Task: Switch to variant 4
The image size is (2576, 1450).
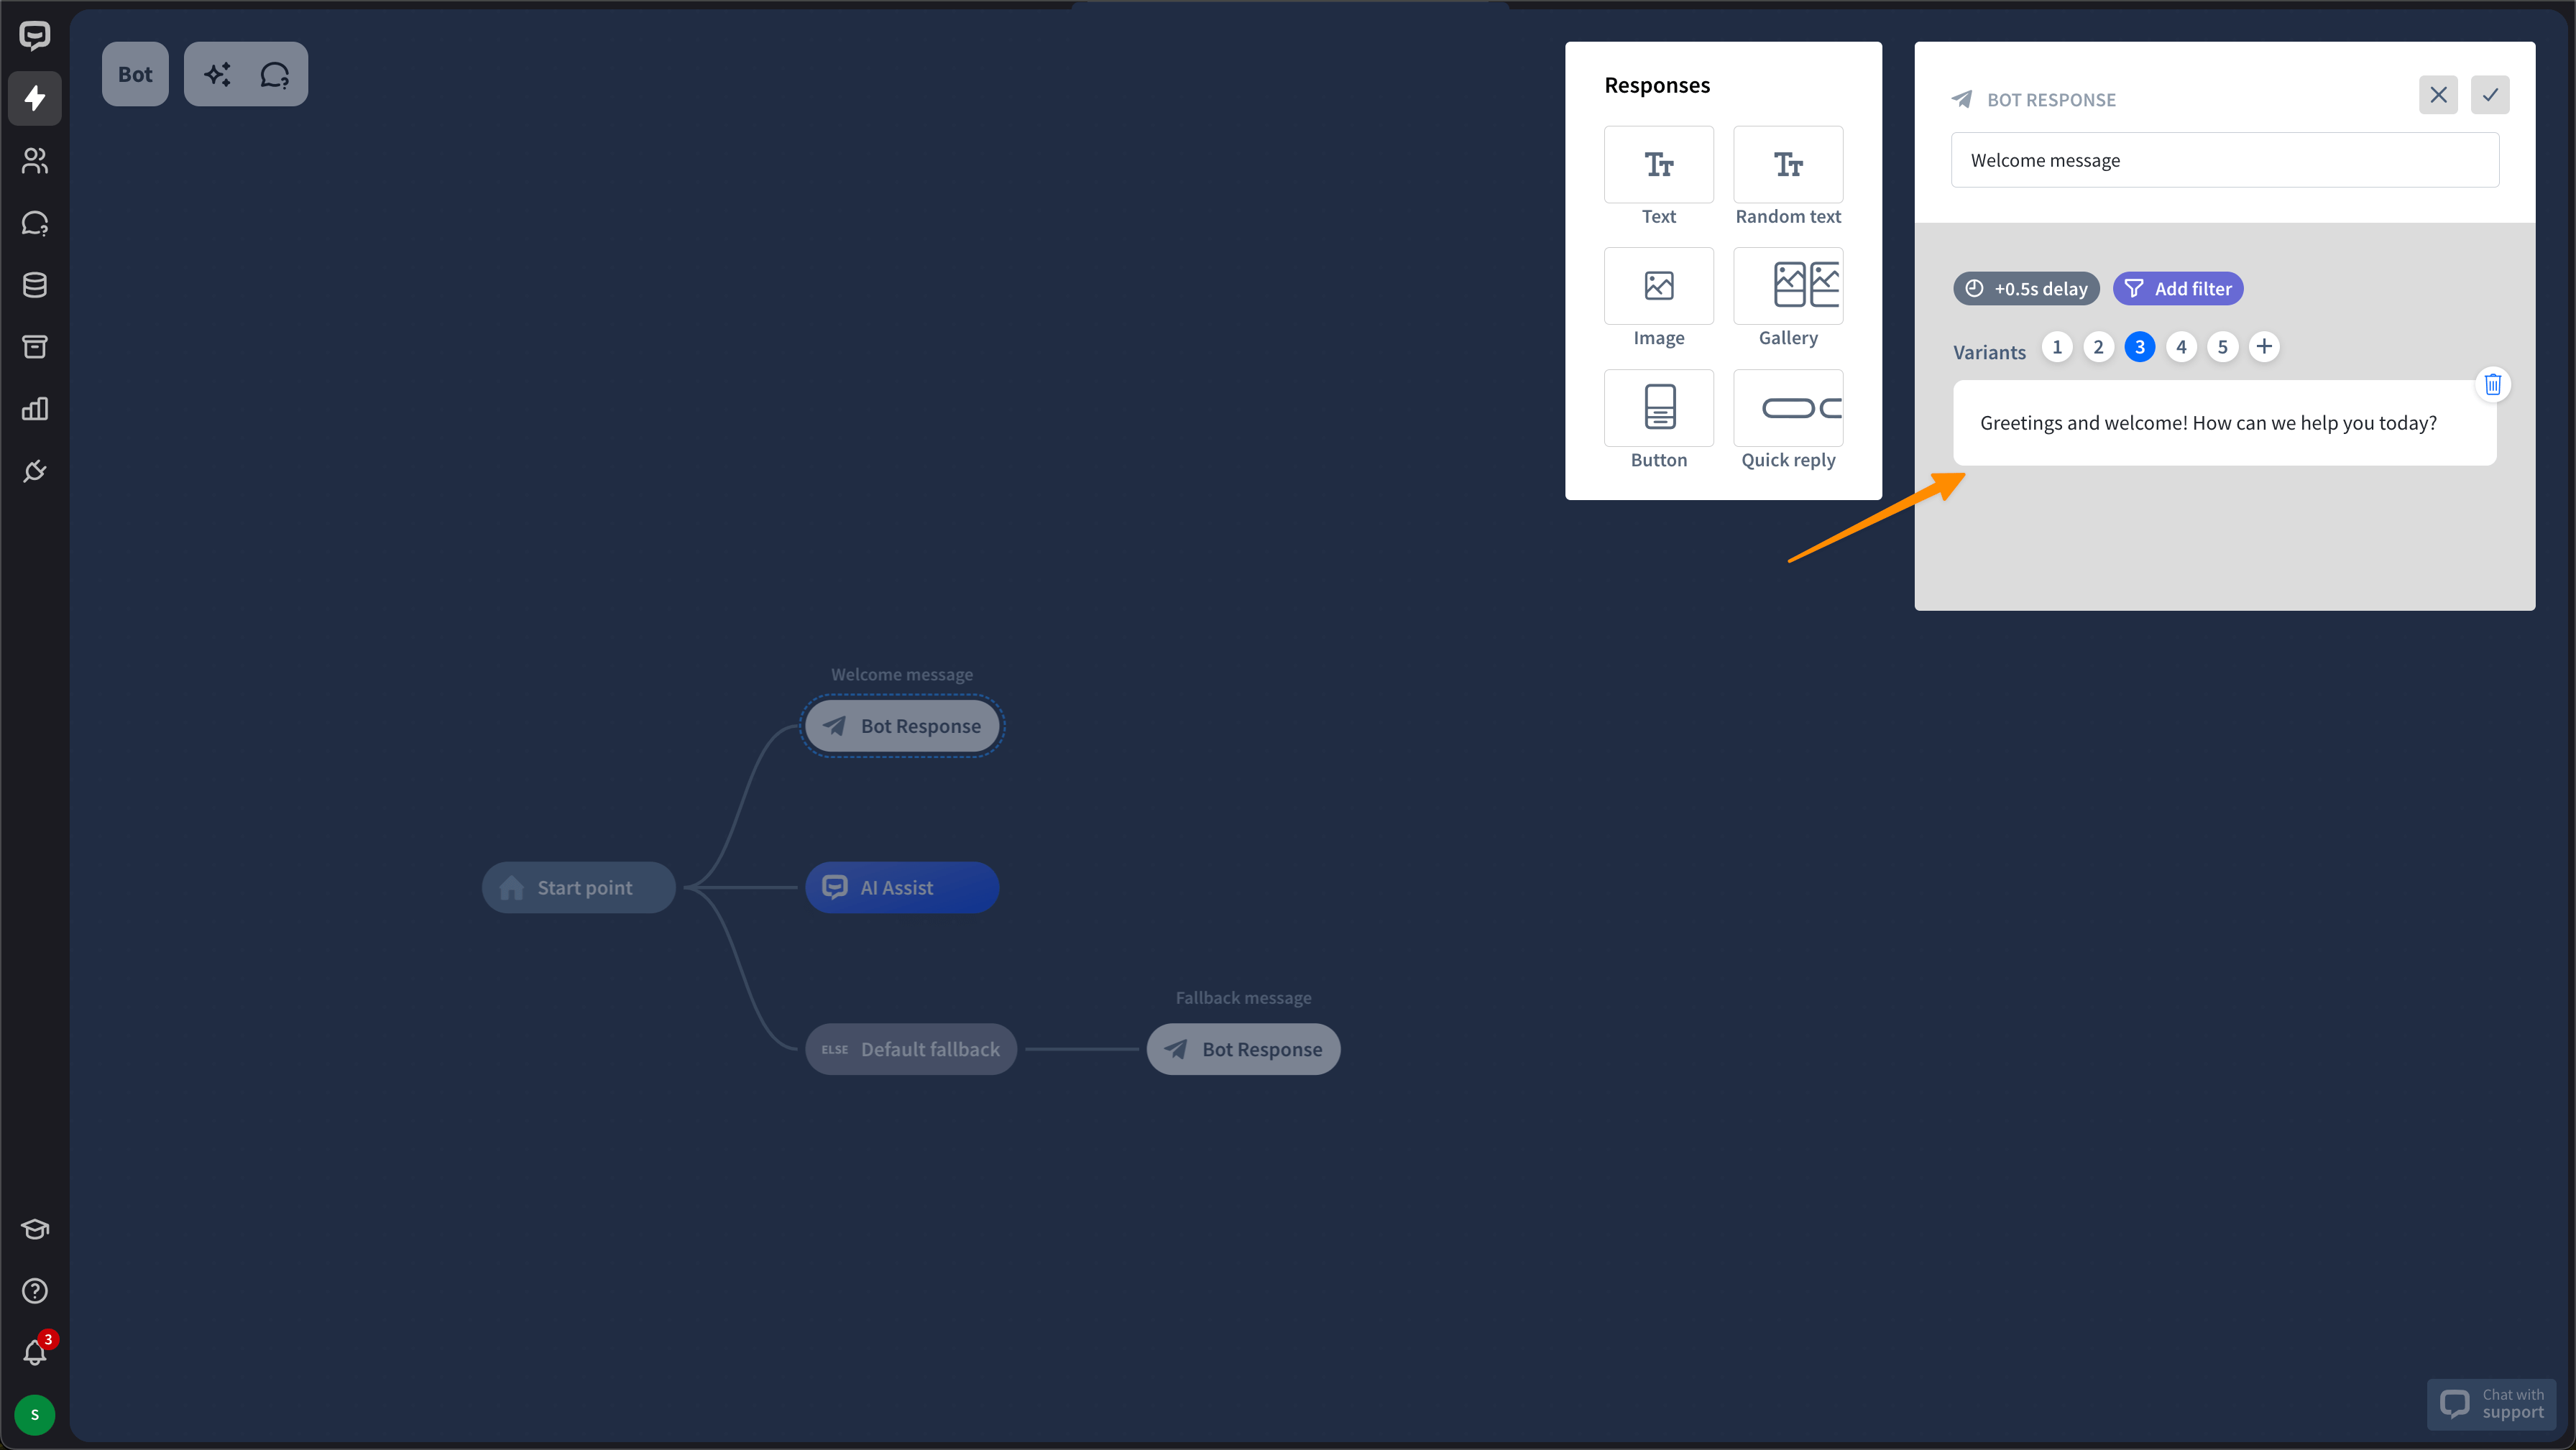Action: [2181, 347]
